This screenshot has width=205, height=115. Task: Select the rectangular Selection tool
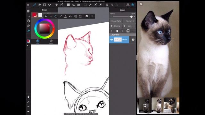85,5
